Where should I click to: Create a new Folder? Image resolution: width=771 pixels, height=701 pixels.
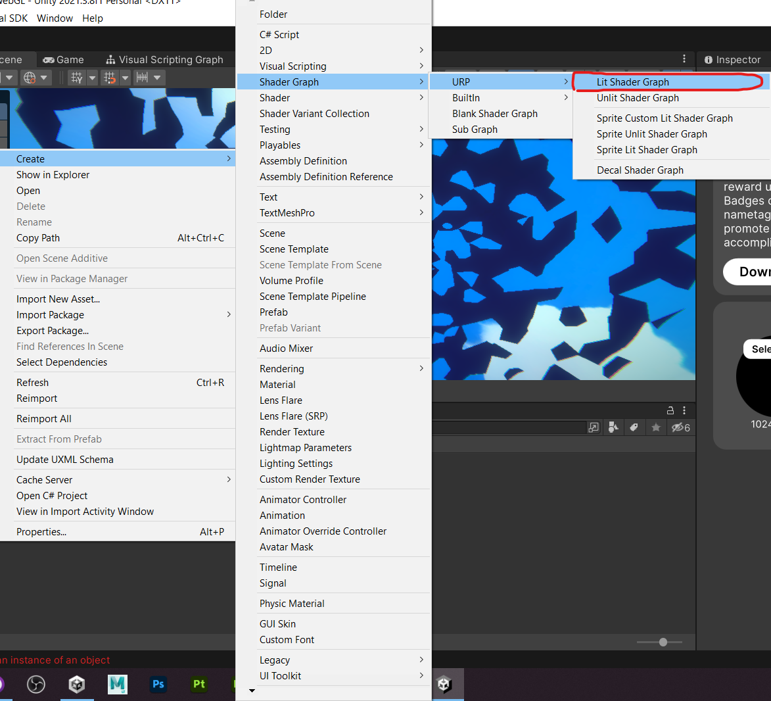[x=334, y=14]
